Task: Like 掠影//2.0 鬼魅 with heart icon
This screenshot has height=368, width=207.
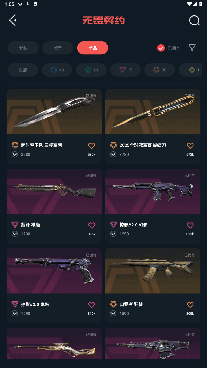Action: point(92,305)
